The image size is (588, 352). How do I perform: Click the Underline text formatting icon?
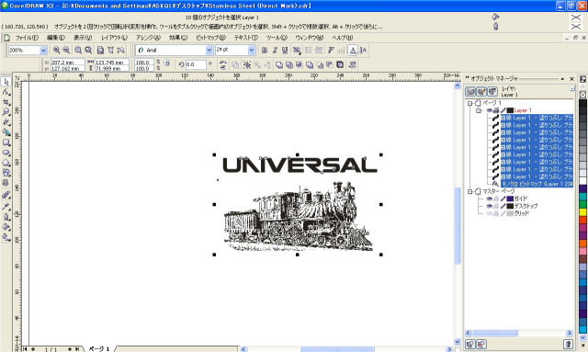[285, 50]
